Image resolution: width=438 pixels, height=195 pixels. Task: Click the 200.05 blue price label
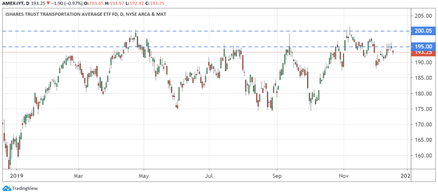click(x=423, y=31)
